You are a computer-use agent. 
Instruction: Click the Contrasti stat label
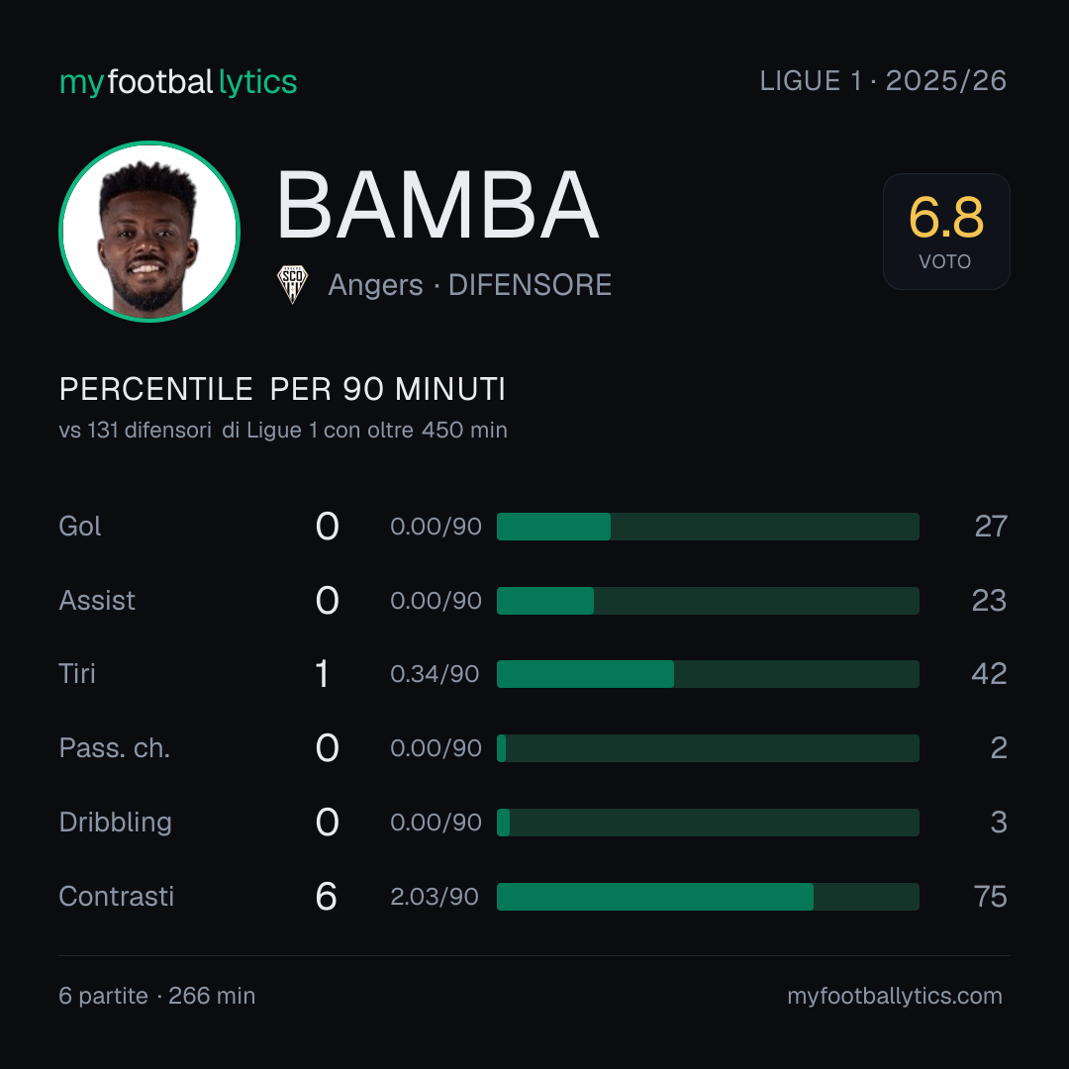coord(117,897)
